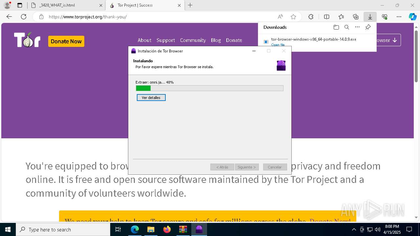Viewport: 420px width, 236px height.
Task: Open more options in Downloads panel
Action: [357, 27]
